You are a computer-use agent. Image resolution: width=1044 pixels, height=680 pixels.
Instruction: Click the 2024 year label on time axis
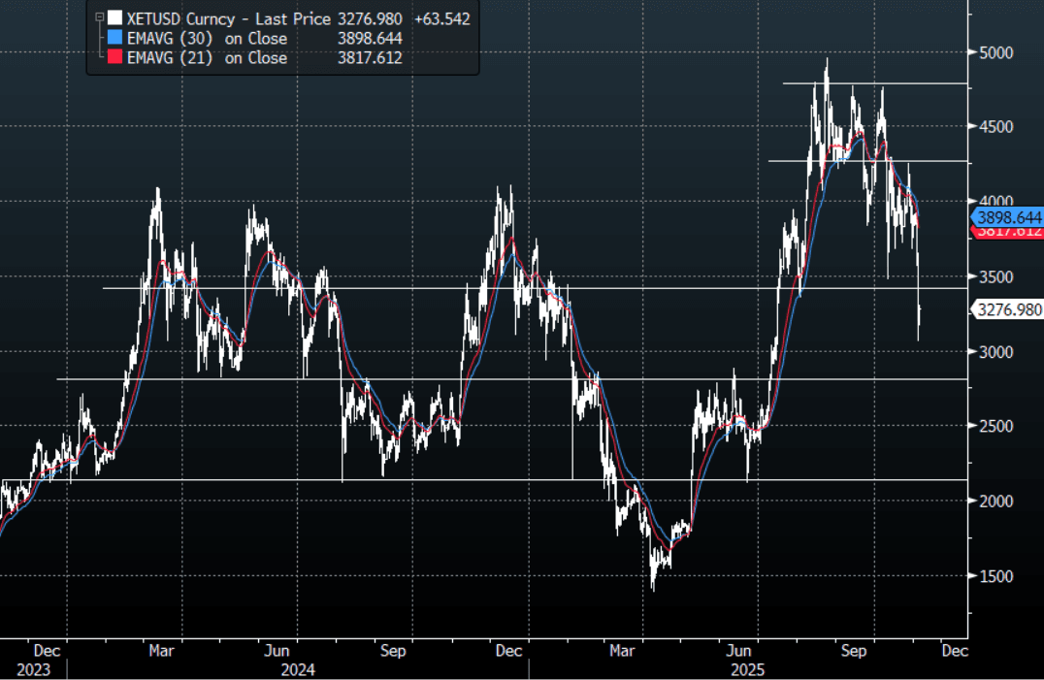tap(296, 669)
